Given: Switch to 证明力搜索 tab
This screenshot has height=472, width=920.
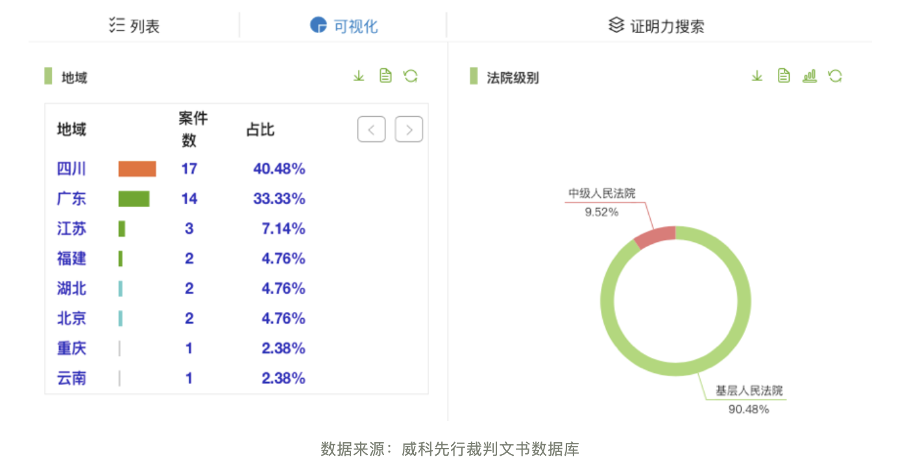Looking at the screenshot, I should tap(656, 26).
